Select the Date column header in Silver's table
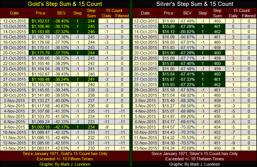Viewport: 257px width, 167px height. click(x=145, y=13)
